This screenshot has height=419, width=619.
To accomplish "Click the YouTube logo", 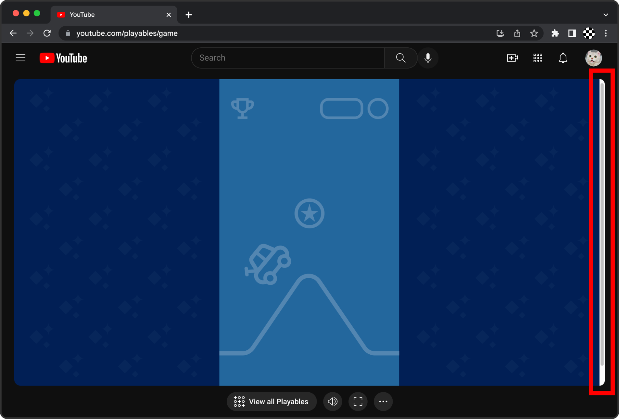I will click(63, 58).
